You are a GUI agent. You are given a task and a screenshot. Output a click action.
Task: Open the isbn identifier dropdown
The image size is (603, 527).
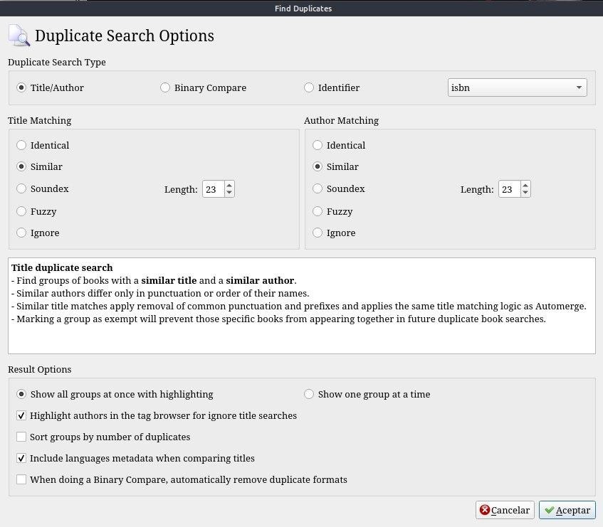pyautogui.click(x=518, y=87)
